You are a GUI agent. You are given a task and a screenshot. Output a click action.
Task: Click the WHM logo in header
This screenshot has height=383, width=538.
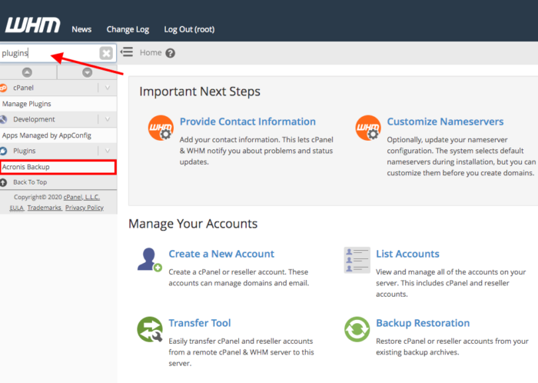click(x=29, y=25)
